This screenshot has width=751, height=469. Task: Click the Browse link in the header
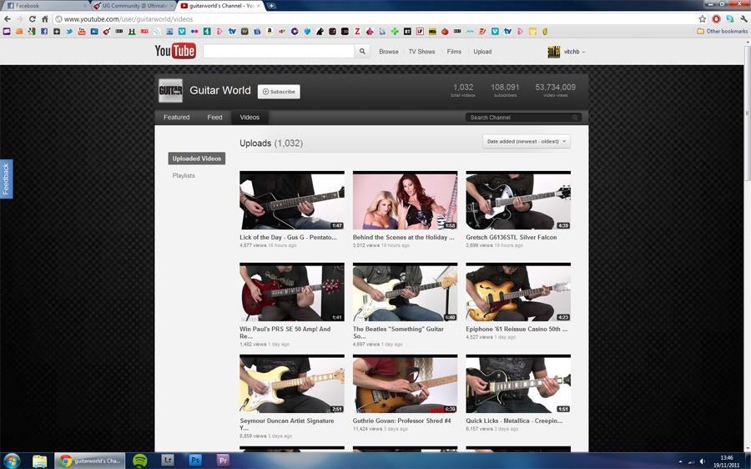coord(388,52)
